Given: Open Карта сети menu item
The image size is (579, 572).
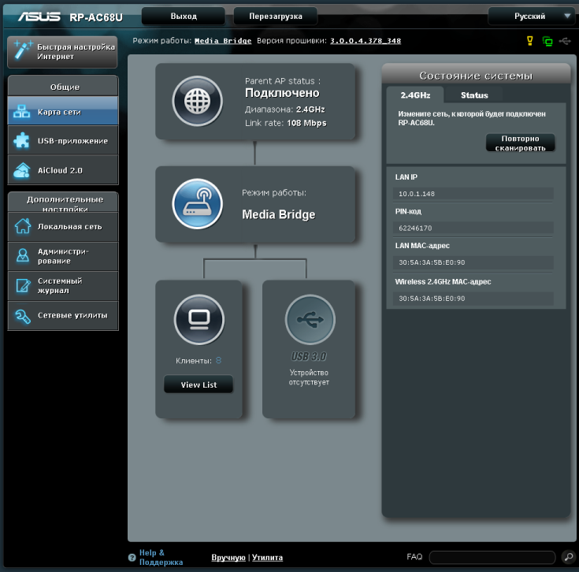Looking at the screenshot, I should pyautogui.click(x=63, y=111).
